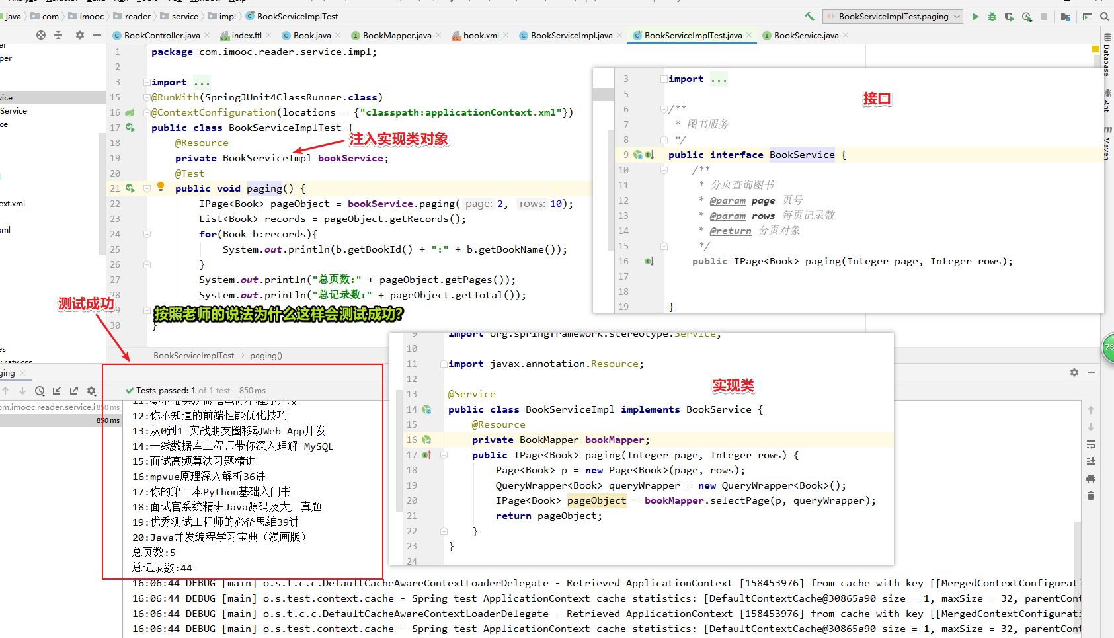This screenshot has width=1114, height=638.
Task: Close the paging run tab
Action: (22, 373)
